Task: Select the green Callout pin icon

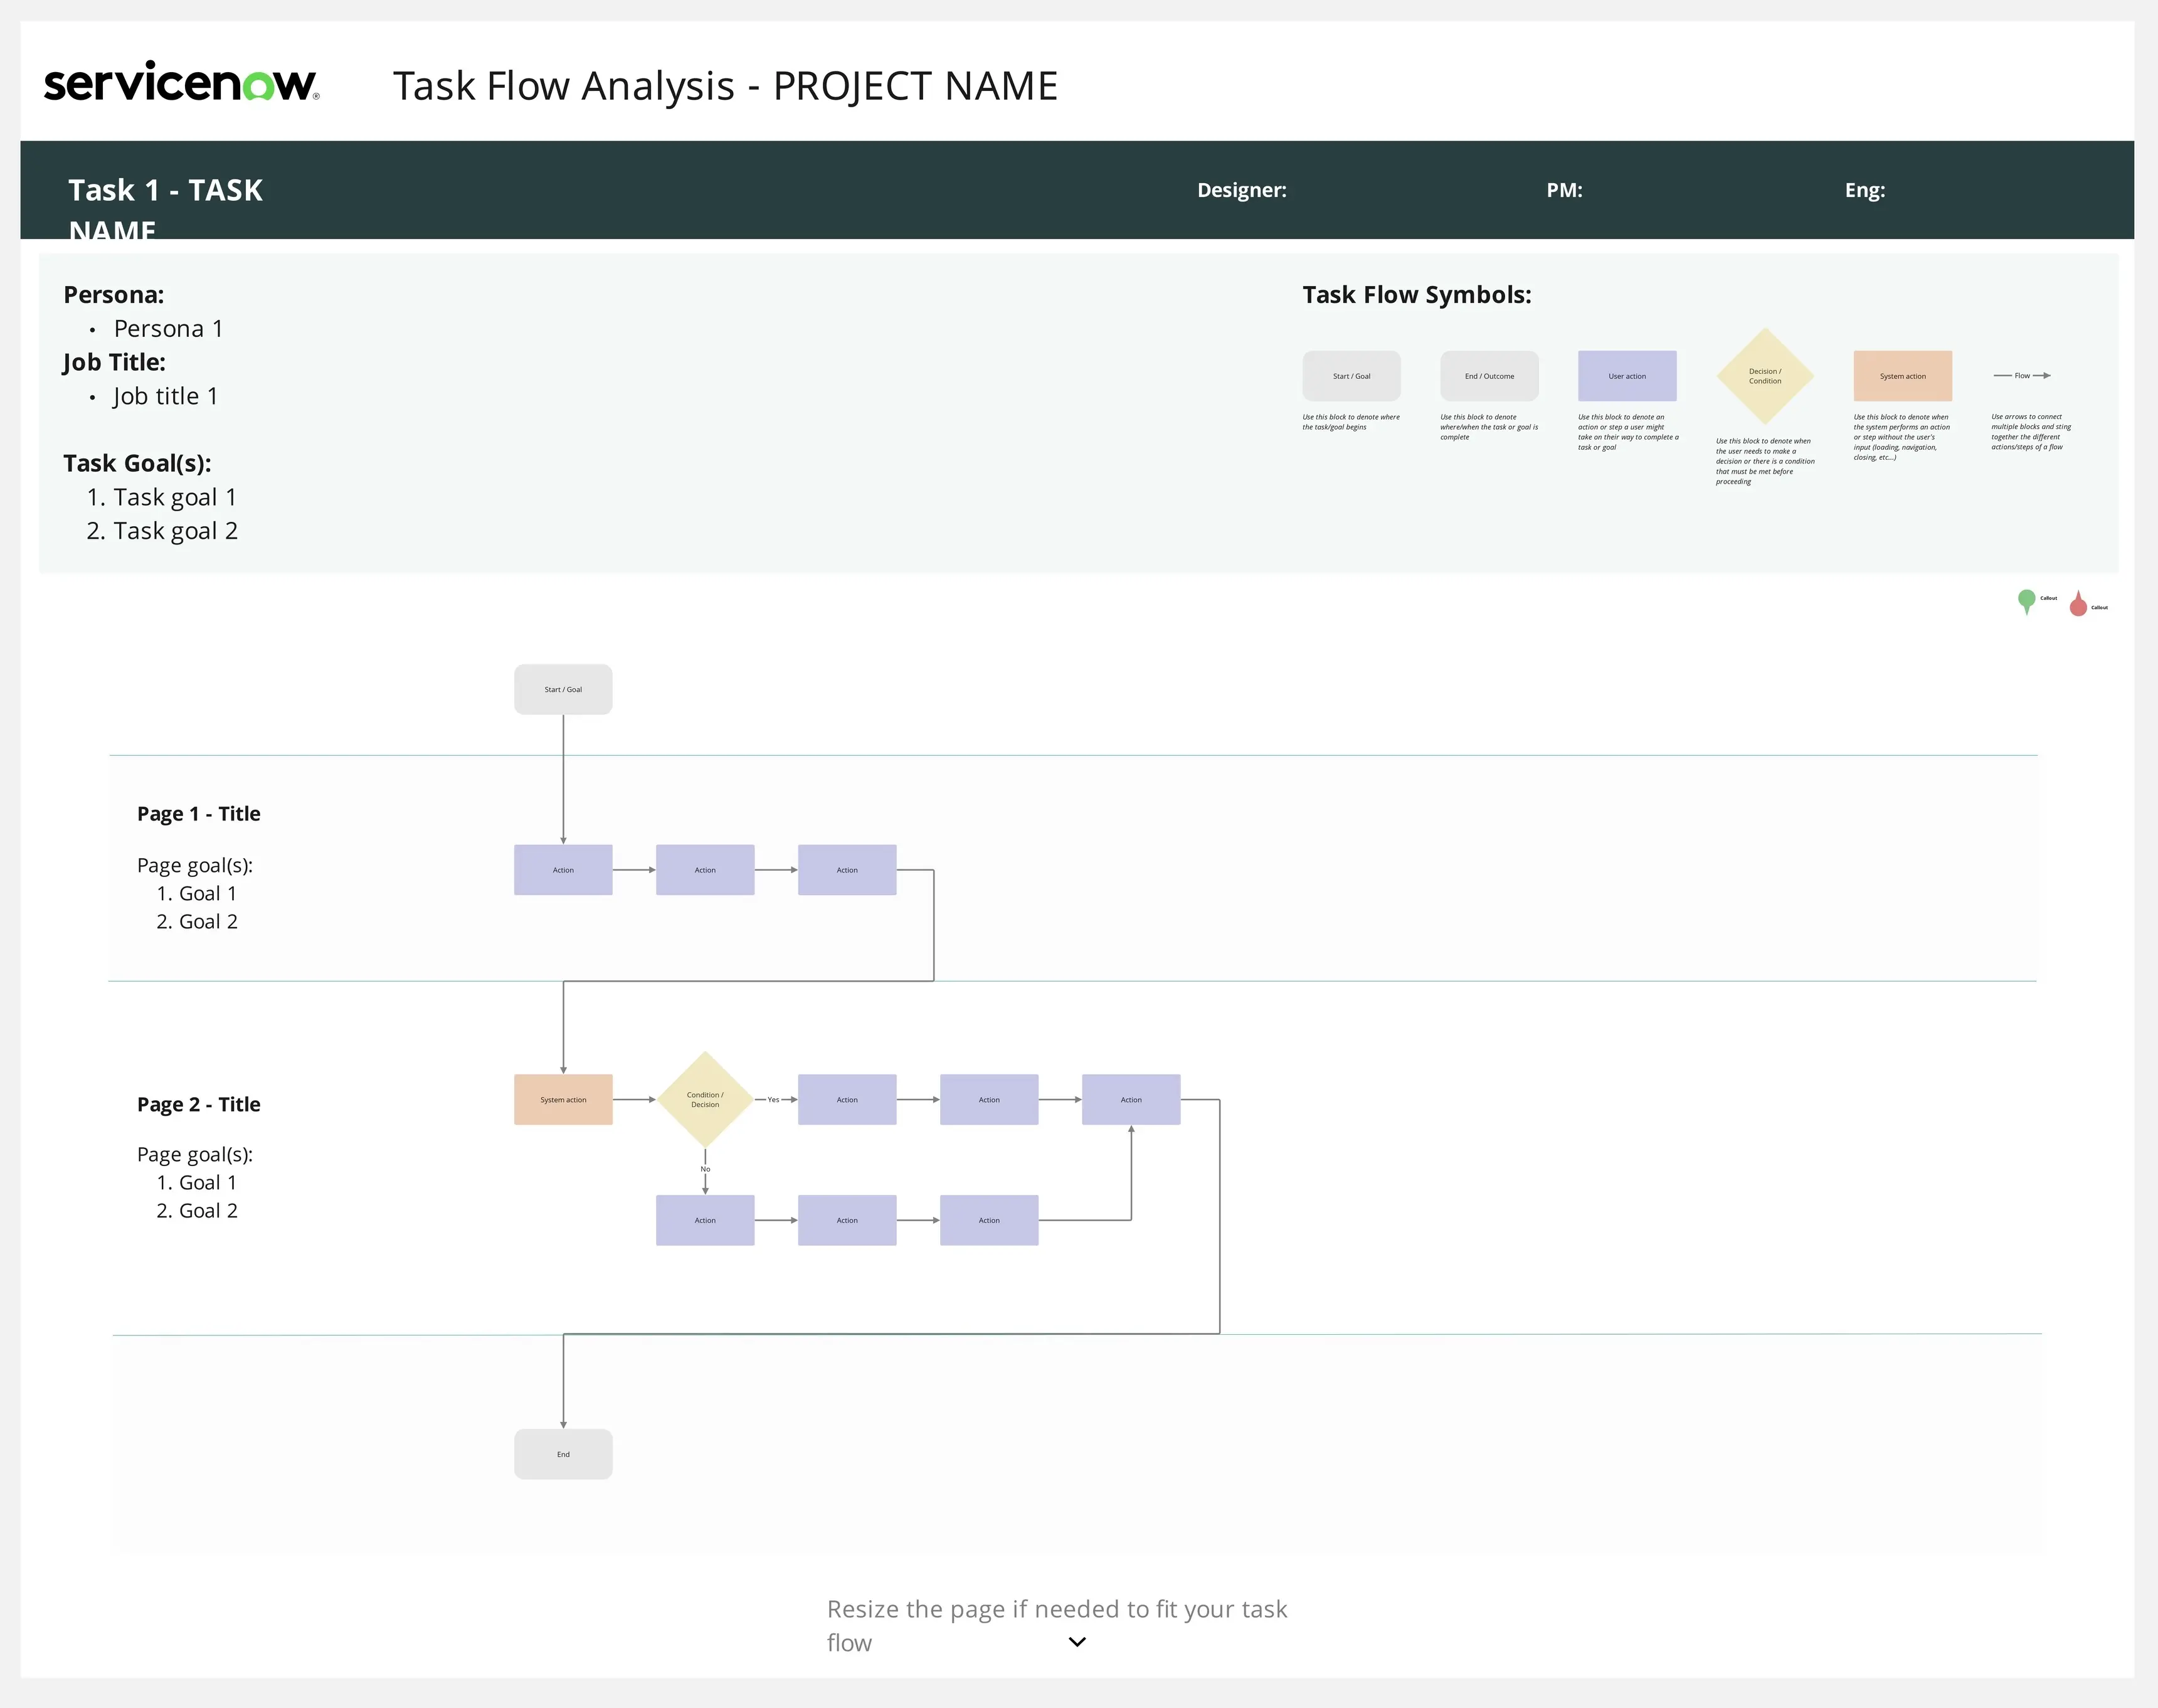Action: 2026,600
